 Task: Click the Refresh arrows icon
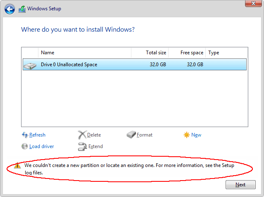(x=25, y=135)
